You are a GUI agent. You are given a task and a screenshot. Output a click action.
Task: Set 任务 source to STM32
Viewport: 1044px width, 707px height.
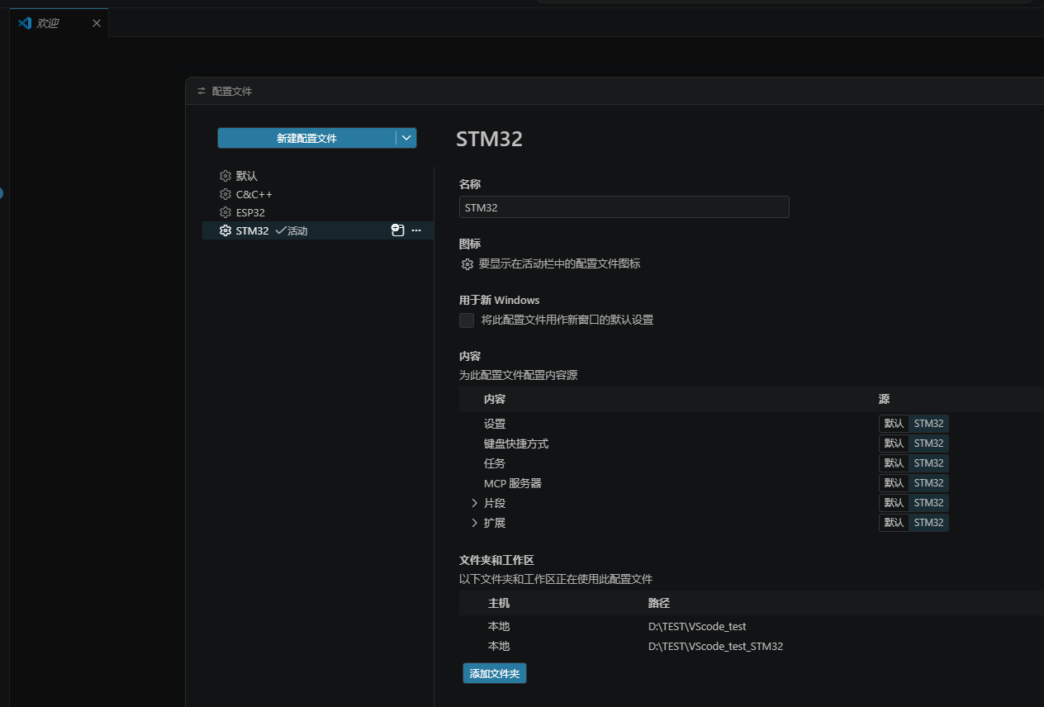point(928,463)
